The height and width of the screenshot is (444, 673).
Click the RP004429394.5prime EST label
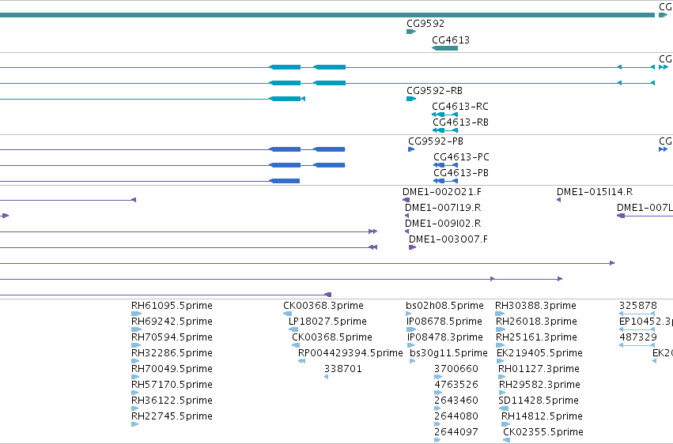coord(350,354)
